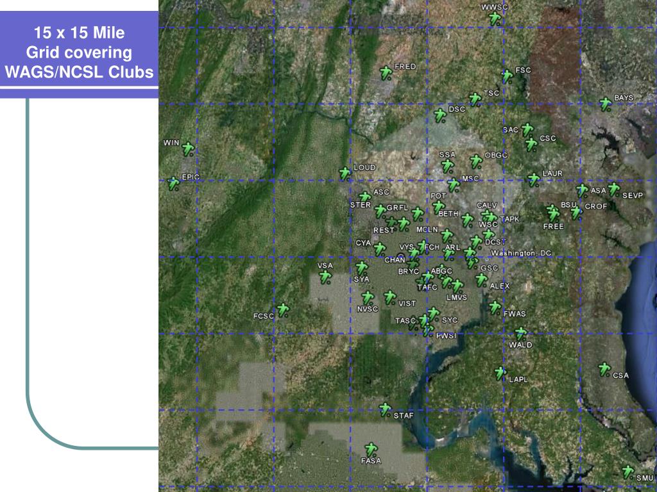Select the 'PWSI' label text
The image size is (657, 492).
(x=447, y=336)
